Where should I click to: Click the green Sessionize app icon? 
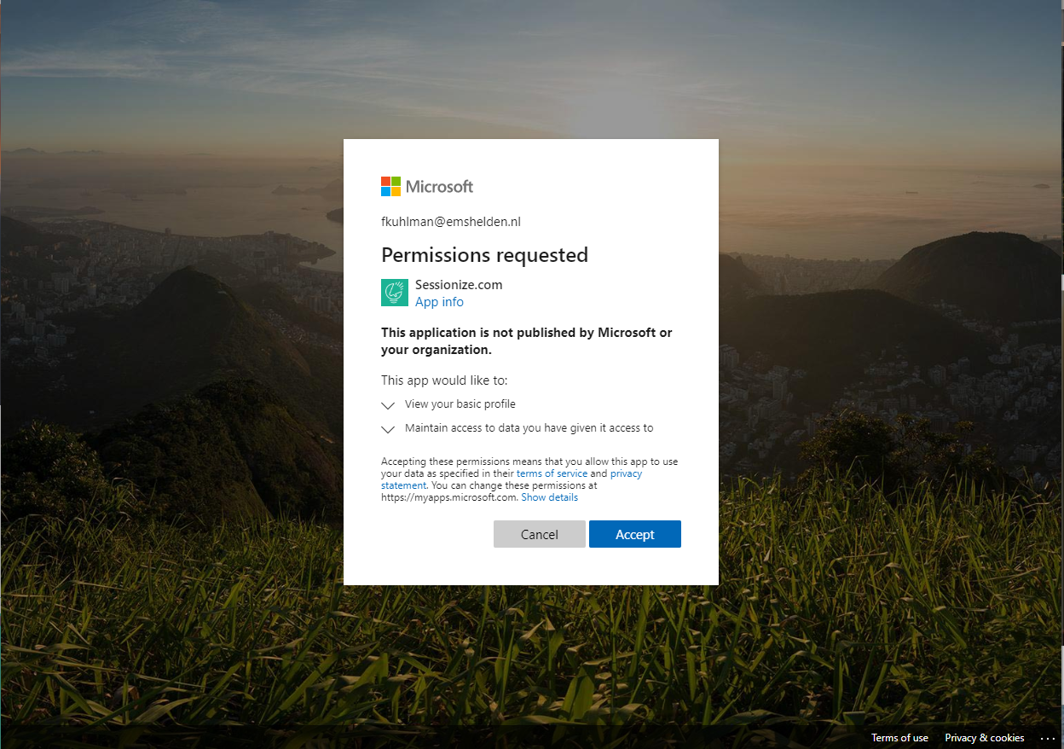(395, 293)
